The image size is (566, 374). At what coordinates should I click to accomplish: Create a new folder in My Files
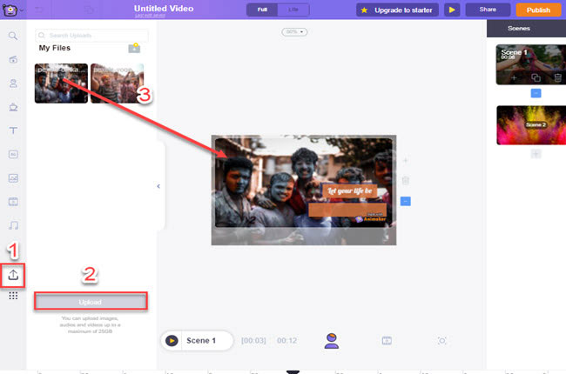tap(134, 48)
